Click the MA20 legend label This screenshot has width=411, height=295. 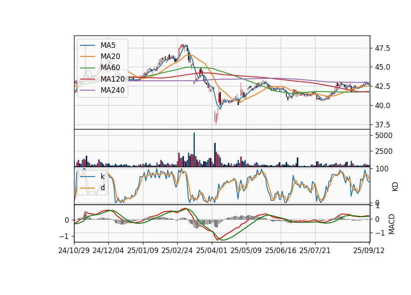pyautogui.click(x=110, y=56)
